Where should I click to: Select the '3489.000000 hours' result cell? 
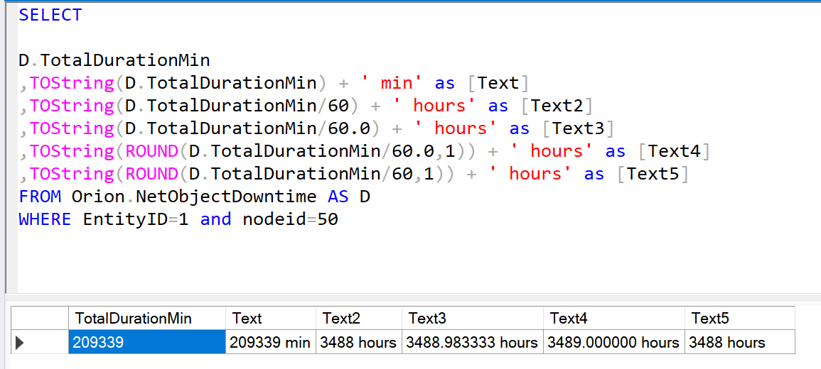pyautogui.click(x=613, y=342)
